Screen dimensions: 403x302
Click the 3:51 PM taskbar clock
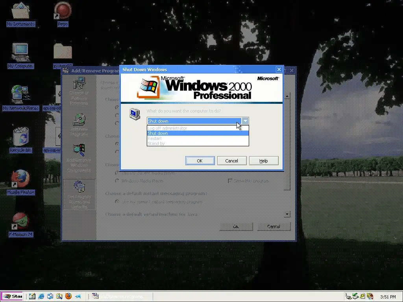pyautogui.click(x=388, y=297)
